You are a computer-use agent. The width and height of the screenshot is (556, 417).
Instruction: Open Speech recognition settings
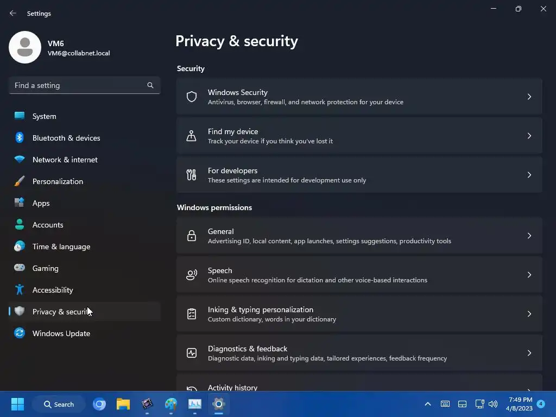pyautogui.click(x=359, y=275)
